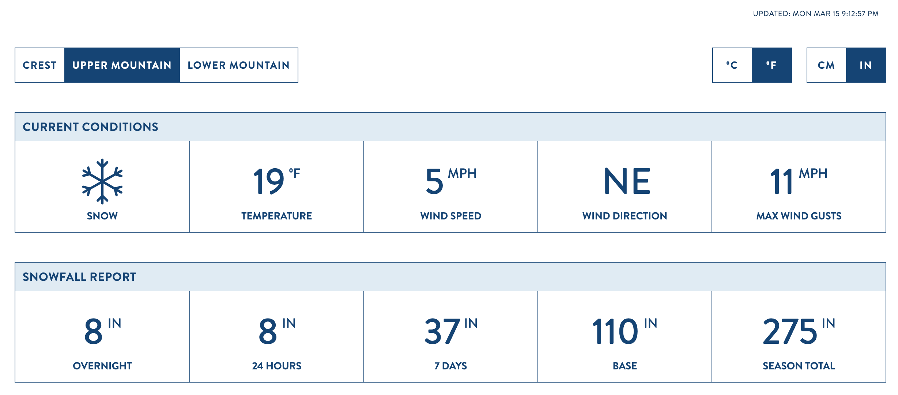Select the 110 IN base depth tile

point(625,336)
